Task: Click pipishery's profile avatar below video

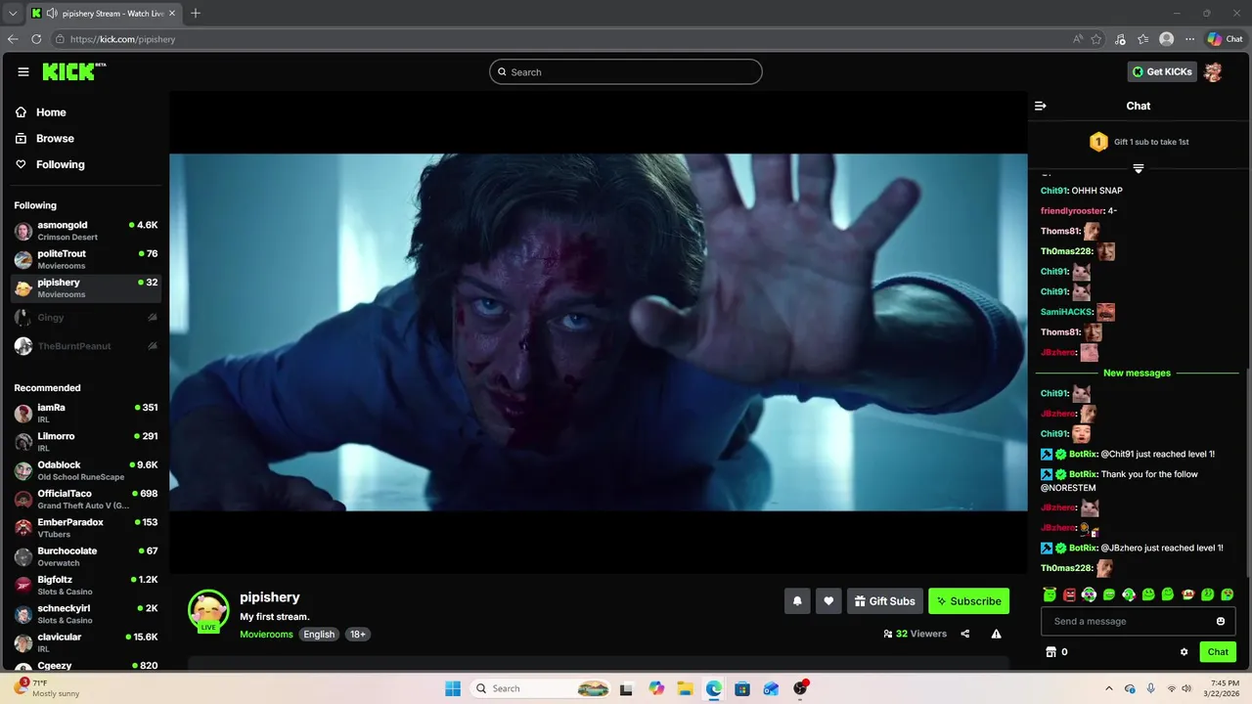Action: (x=208, y=610)
